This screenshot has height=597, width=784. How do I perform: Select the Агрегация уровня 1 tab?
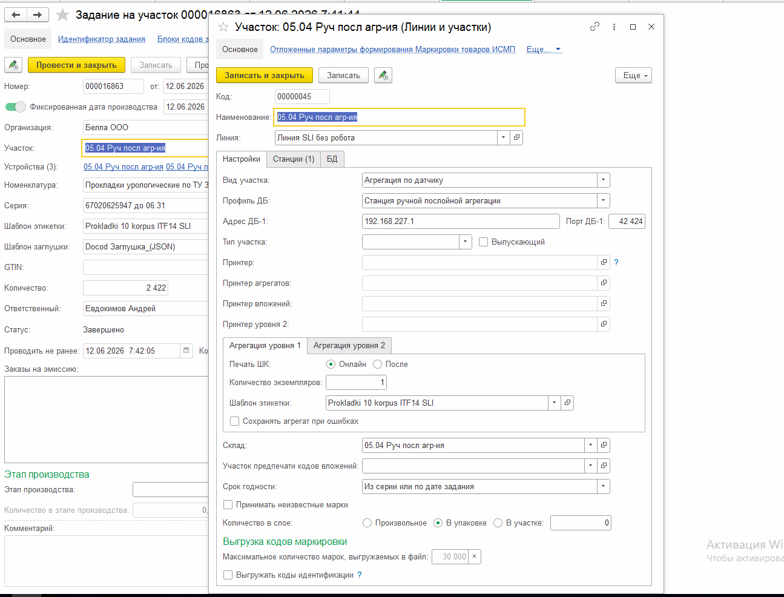click(265, 345)
